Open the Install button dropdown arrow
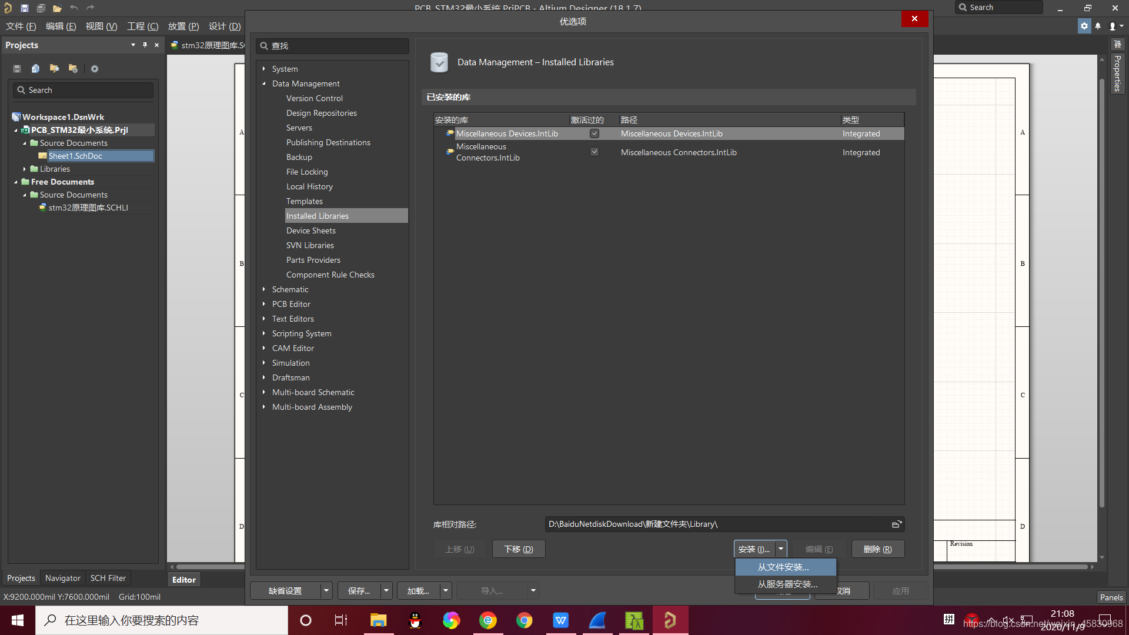The image size is (1129, 635). click(781, 549)
